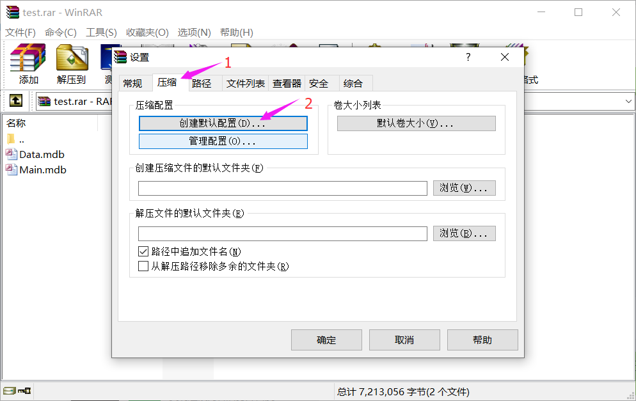Expand the address bar dropdown arrow
This screenshot has width=636, height=401.
(628, 101)
